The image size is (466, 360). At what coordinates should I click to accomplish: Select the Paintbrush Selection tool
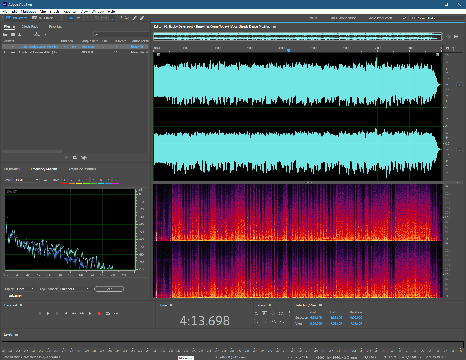point(135,18)
